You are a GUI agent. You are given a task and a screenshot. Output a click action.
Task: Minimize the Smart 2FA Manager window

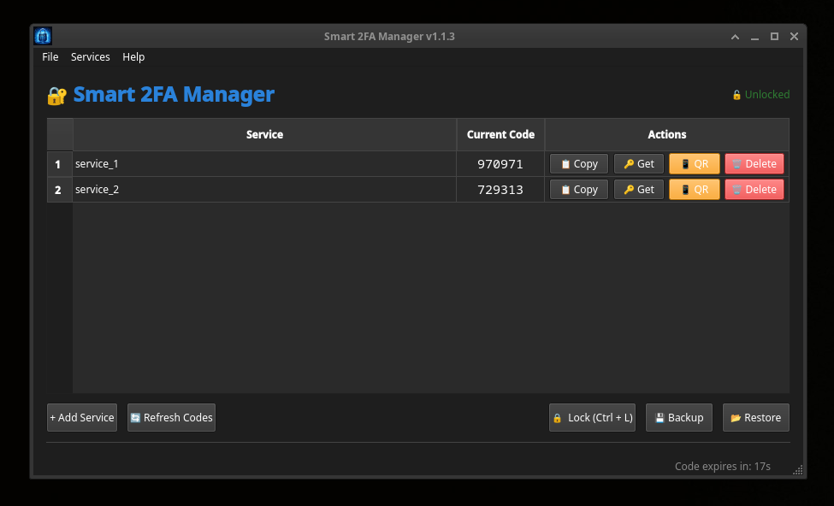pyautogui.click(x=754, y=37)
